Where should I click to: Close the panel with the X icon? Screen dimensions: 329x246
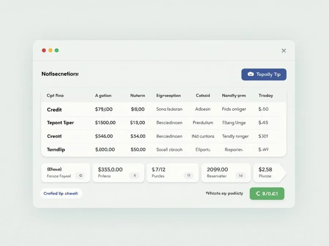[x=284, y=51]
